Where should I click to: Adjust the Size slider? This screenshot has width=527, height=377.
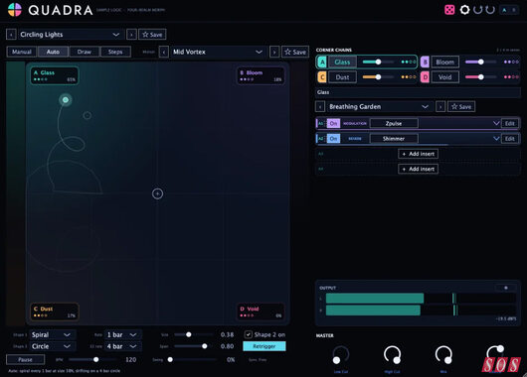click(194, 334)
